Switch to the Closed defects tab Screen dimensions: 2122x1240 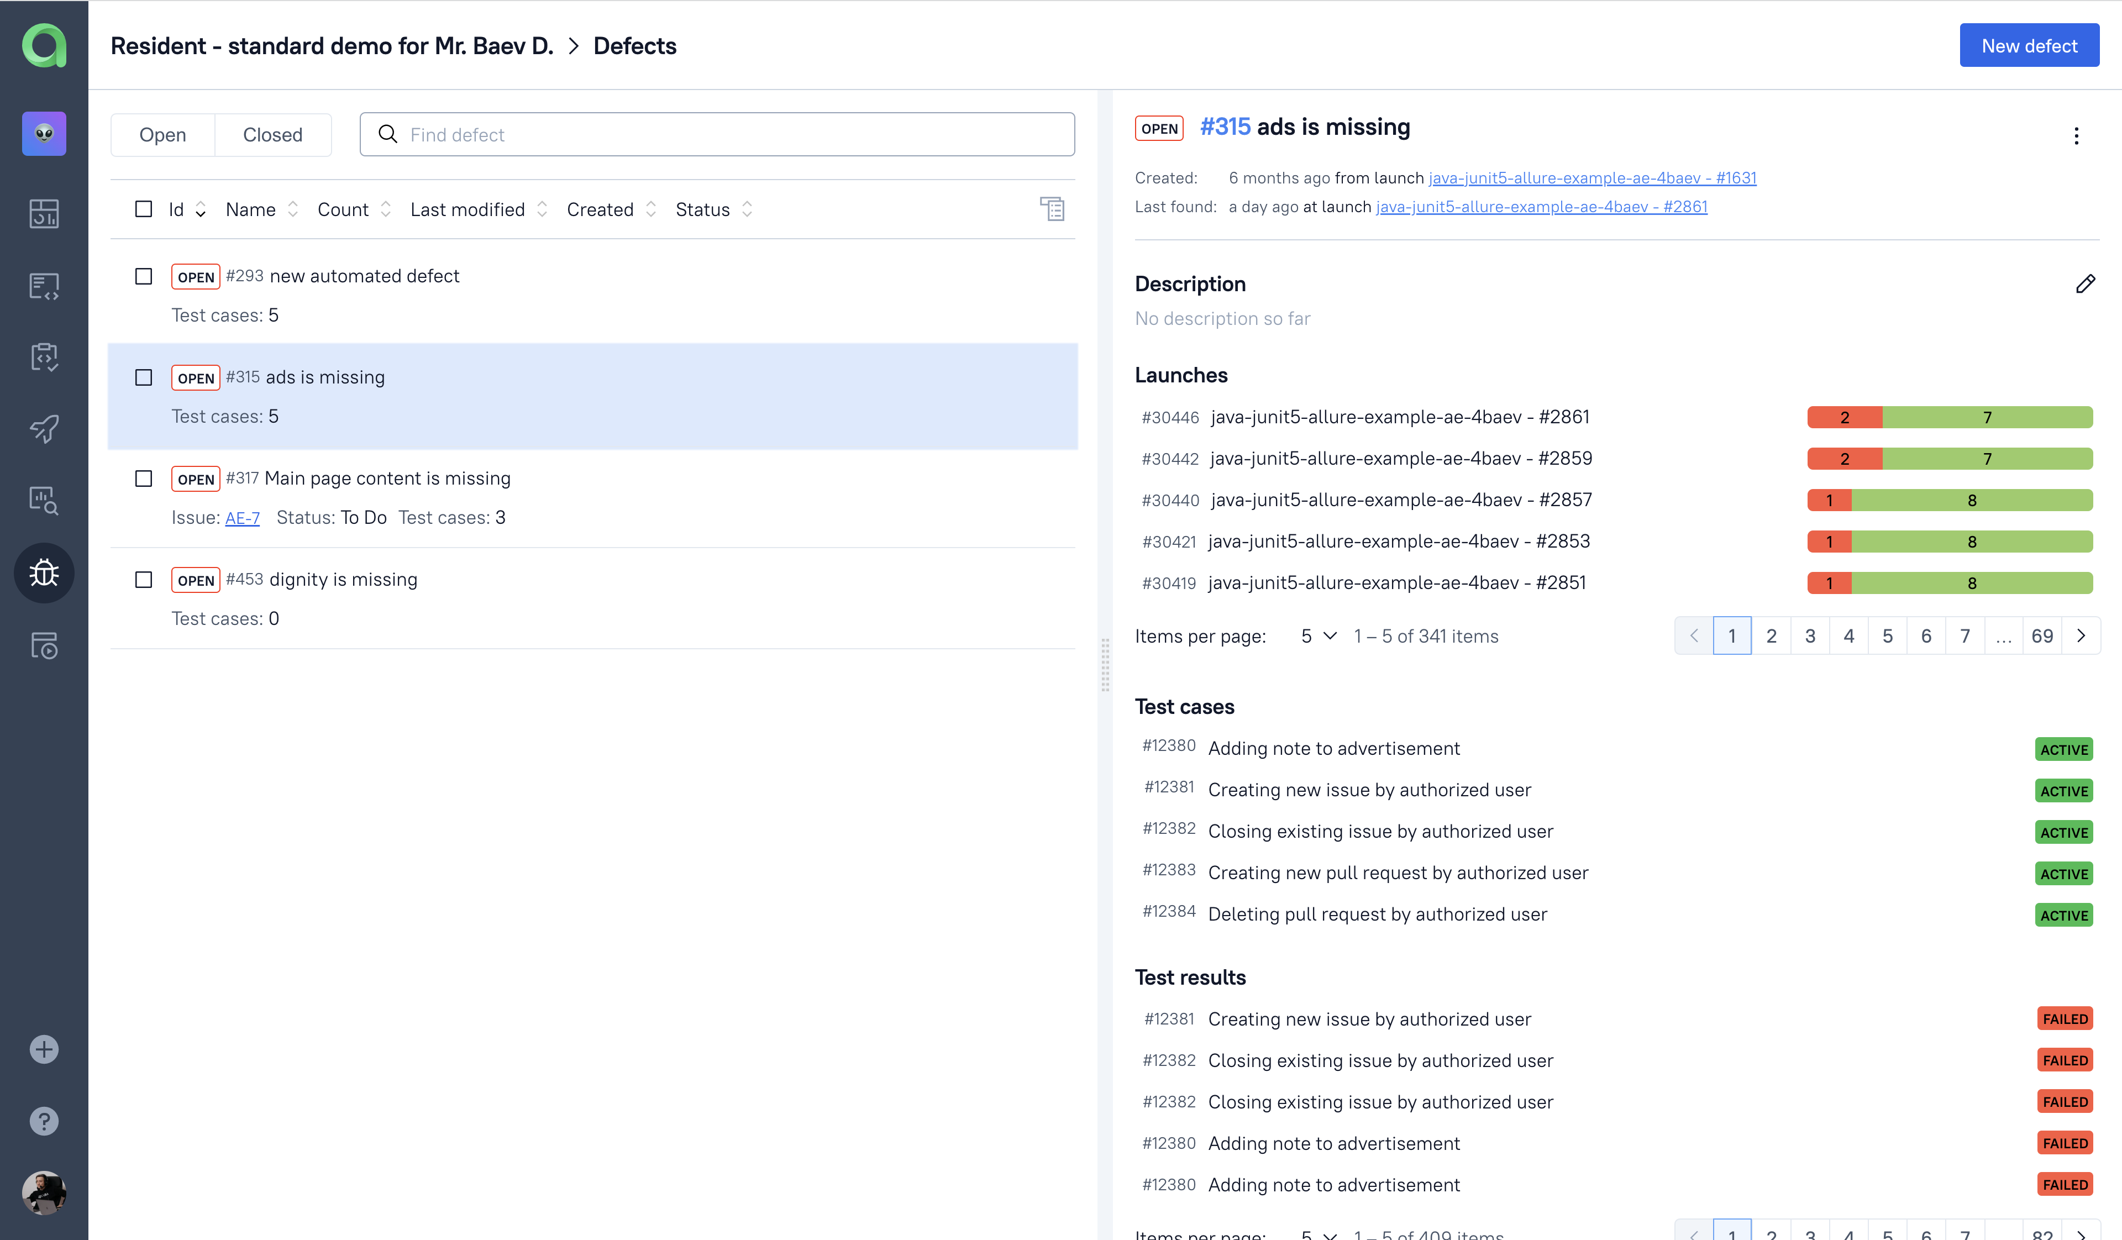pos(272,135)
